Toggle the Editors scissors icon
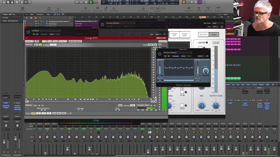This screenshot has height=157, width=280. (30, 2)
